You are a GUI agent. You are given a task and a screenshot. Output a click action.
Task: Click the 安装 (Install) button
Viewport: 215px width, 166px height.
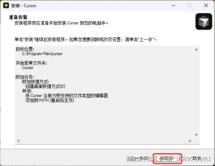pyautogui.click(x=167, y=159)
